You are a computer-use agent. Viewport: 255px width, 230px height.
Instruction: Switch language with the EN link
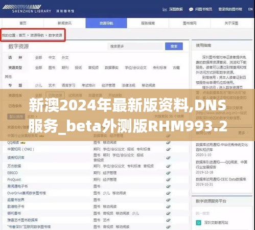[x=250, y=9]
